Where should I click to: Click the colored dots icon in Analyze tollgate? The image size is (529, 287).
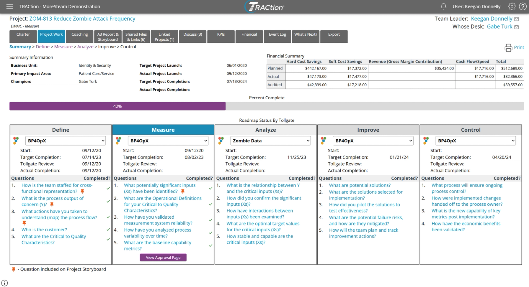coord(221,141)
